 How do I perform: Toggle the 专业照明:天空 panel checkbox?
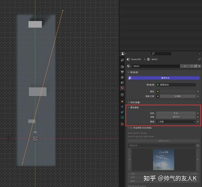[131, 128]
